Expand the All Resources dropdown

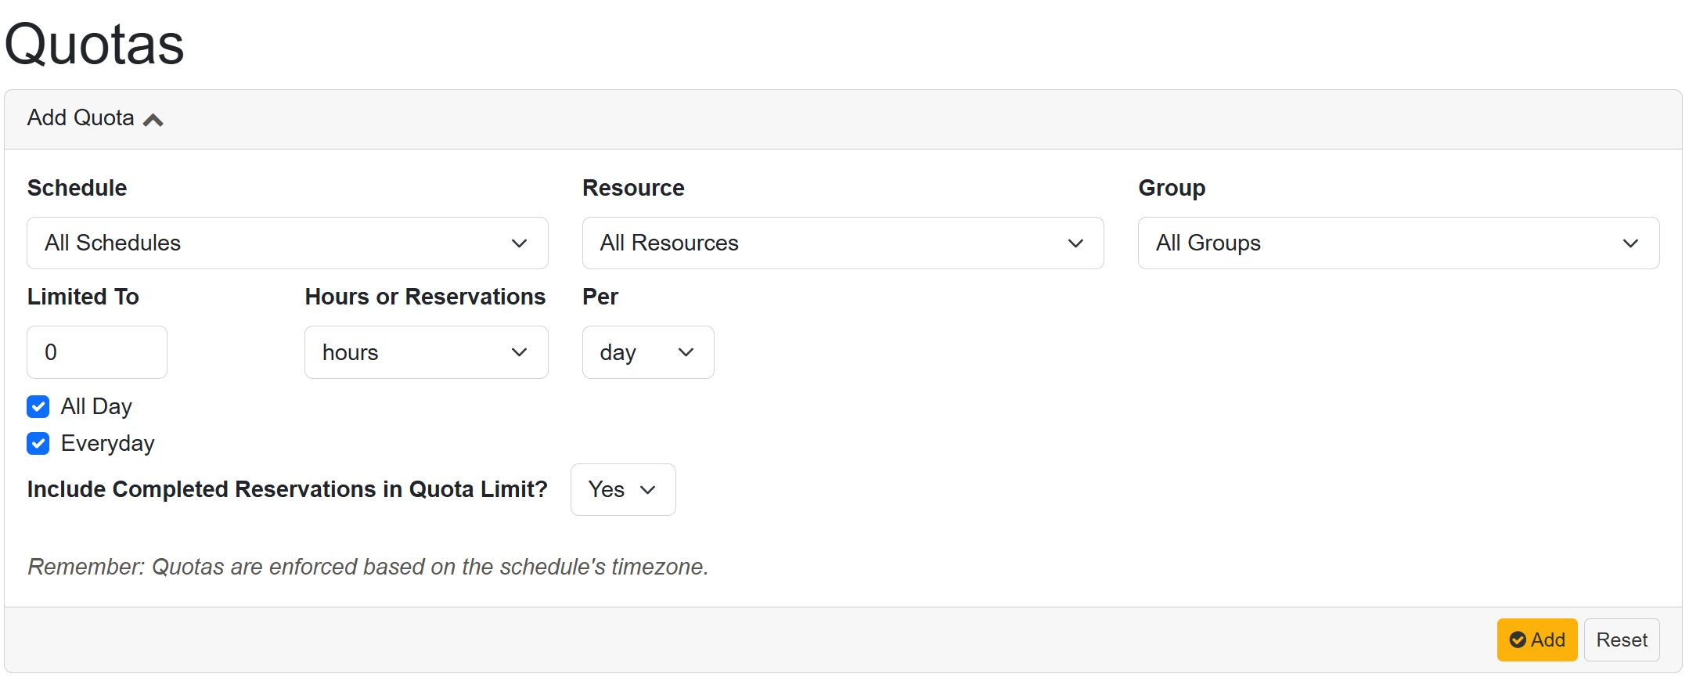pos(842,243)
